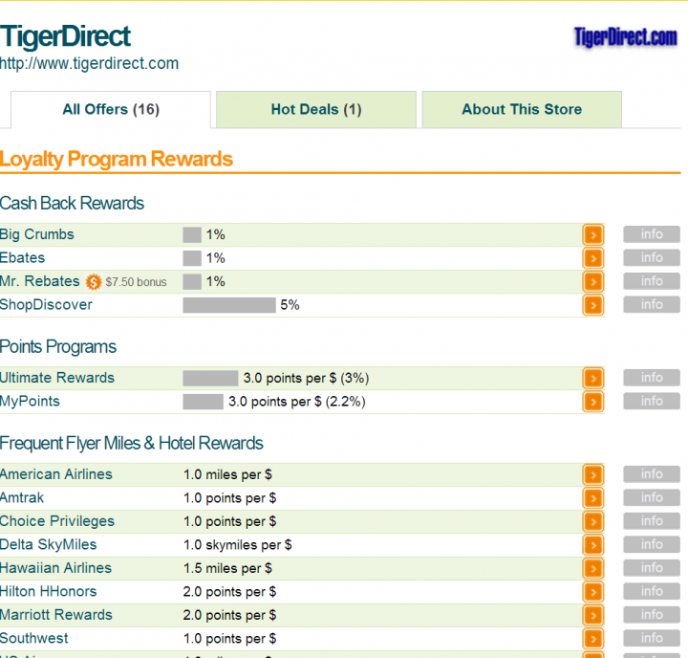Open the Choice Privileges program link
This screenshot has height=658, width=688.
[57, 521]
